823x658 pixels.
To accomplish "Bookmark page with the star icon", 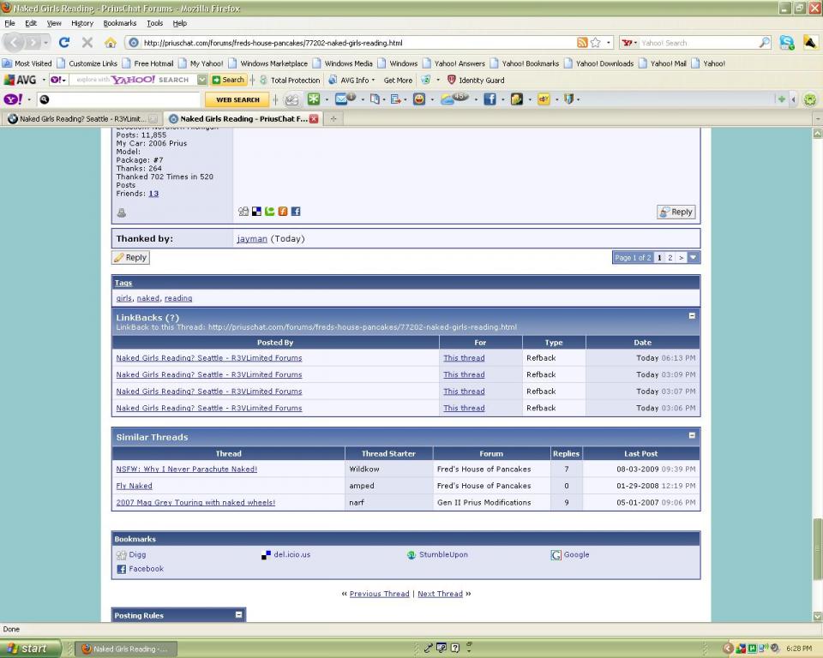I will coord(596,43).
